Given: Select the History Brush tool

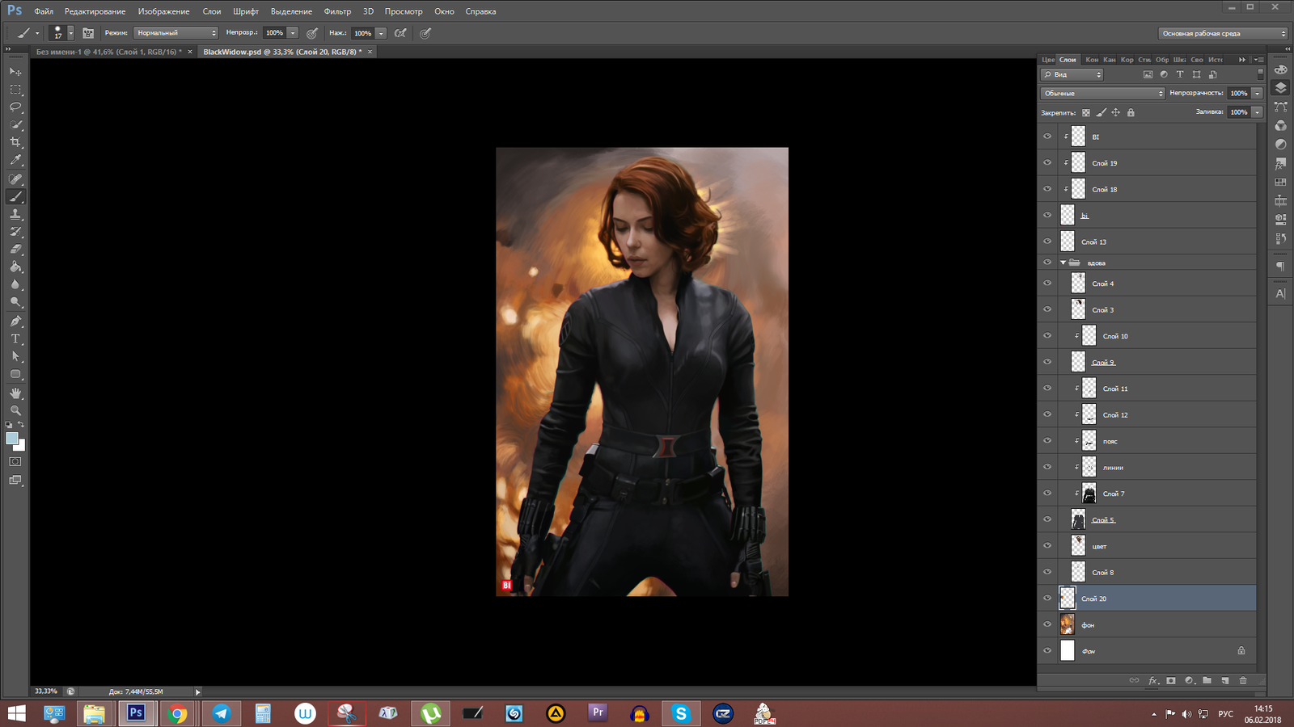Looking at the screenshot, I should tap(15, 232).
